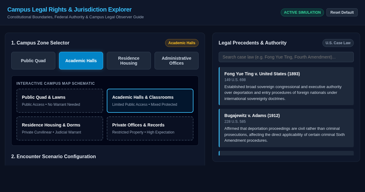Viewport: 365px width, 192px height.
Task: Switch to the Administrative Offices zone
Action: pyautogui.click(x=176, y=61)
